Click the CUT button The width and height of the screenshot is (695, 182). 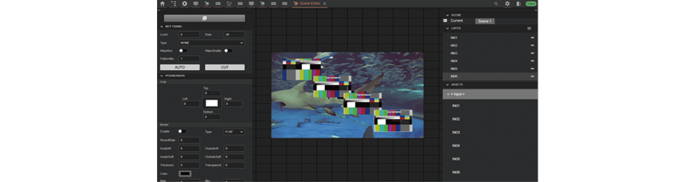[225, 67]
